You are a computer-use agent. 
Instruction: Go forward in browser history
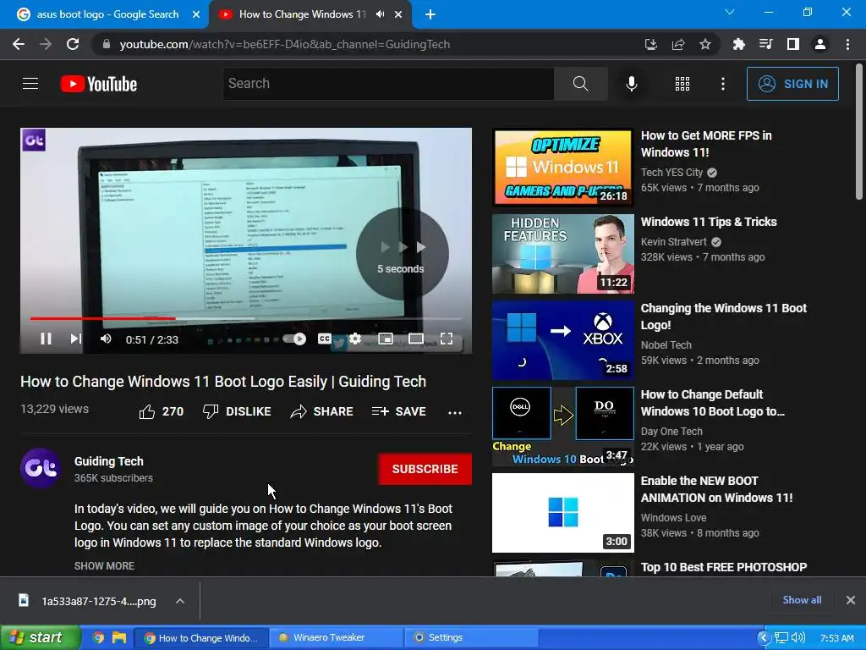(46, 44)
